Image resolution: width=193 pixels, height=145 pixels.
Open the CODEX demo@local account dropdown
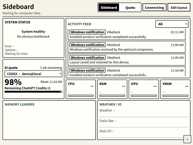point(33,74)
